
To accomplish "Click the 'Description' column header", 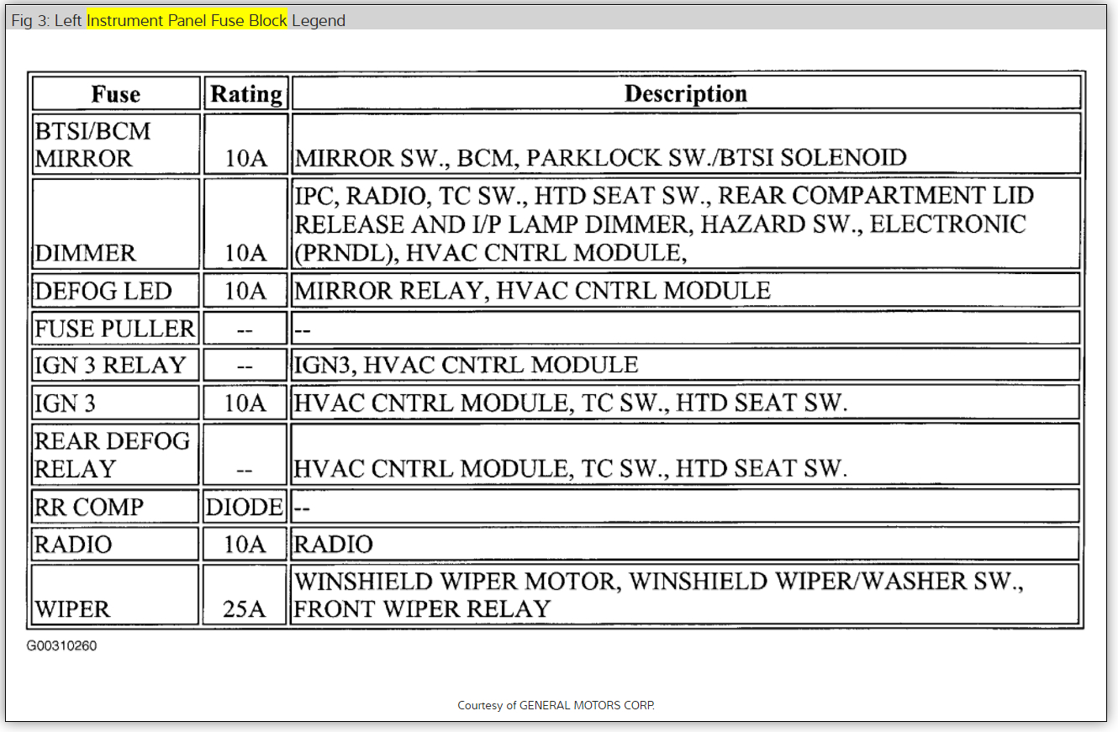I will point(685,93).
